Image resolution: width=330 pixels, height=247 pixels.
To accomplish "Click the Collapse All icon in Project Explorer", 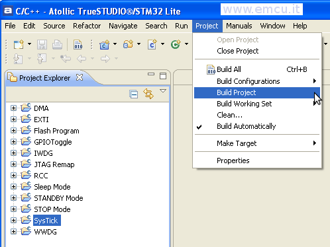I will 134,94.
